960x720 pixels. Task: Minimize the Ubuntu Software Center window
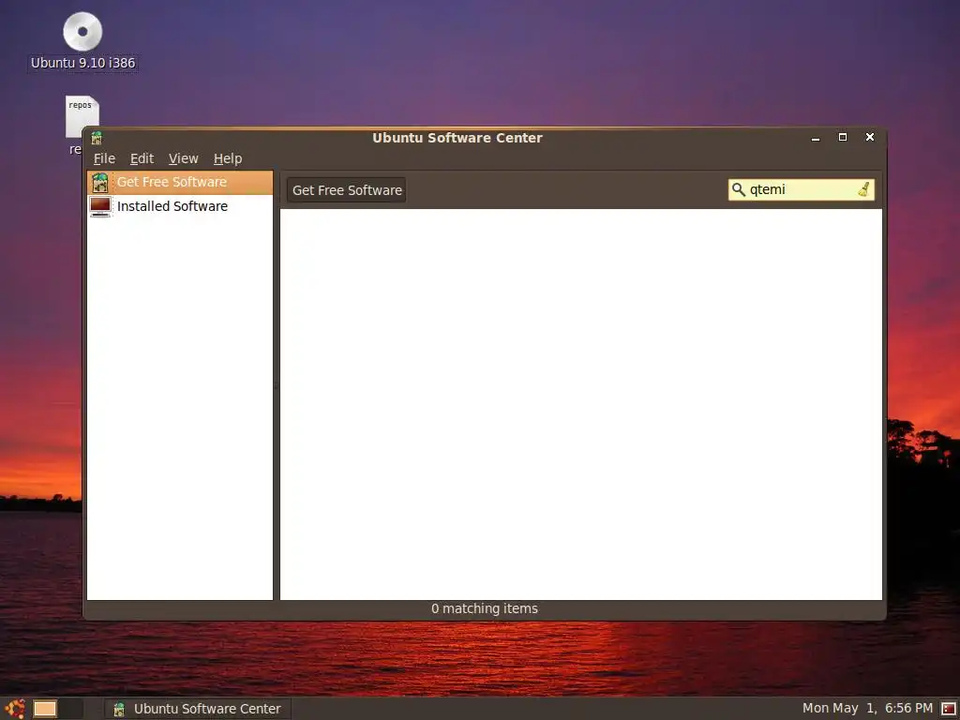pos(816,139)
